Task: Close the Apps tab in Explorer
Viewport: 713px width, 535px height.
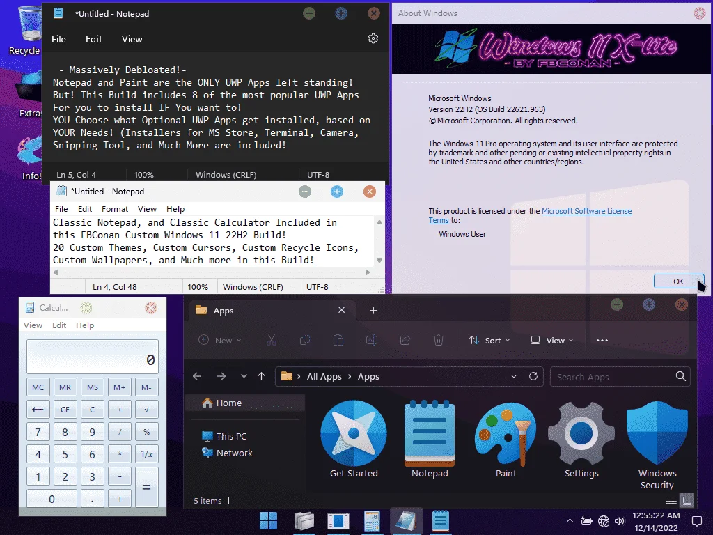Action: pos(341,310)
